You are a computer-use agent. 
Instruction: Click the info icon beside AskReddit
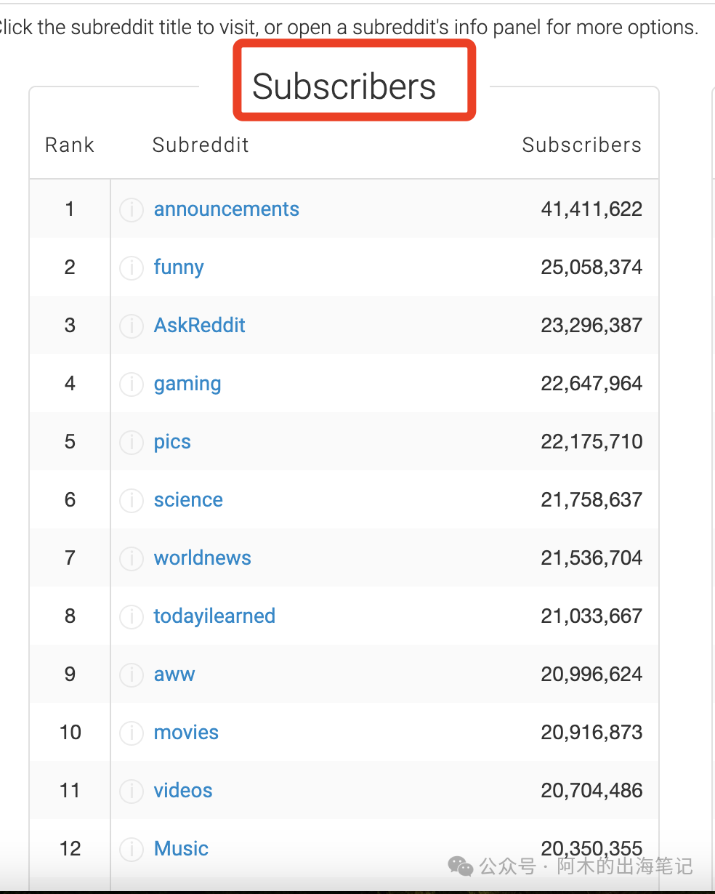click(x=132, y=326)
